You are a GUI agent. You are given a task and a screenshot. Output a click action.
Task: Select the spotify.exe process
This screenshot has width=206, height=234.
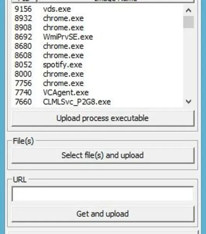pos(97,65)
